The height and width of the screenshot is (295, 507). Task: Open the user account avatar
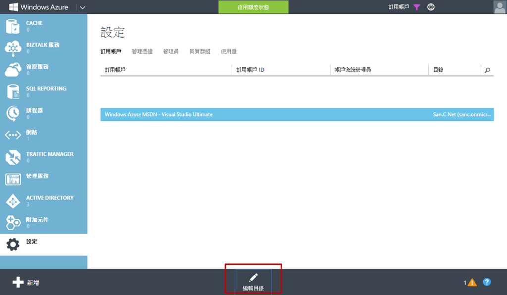coord(500,7)
